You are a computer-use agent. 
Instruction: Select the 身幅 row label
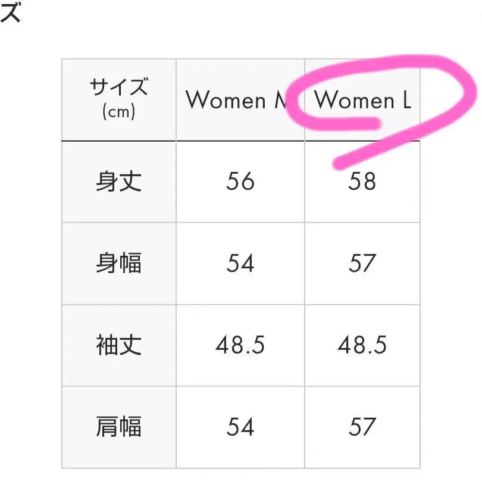(x=118, y=264)
